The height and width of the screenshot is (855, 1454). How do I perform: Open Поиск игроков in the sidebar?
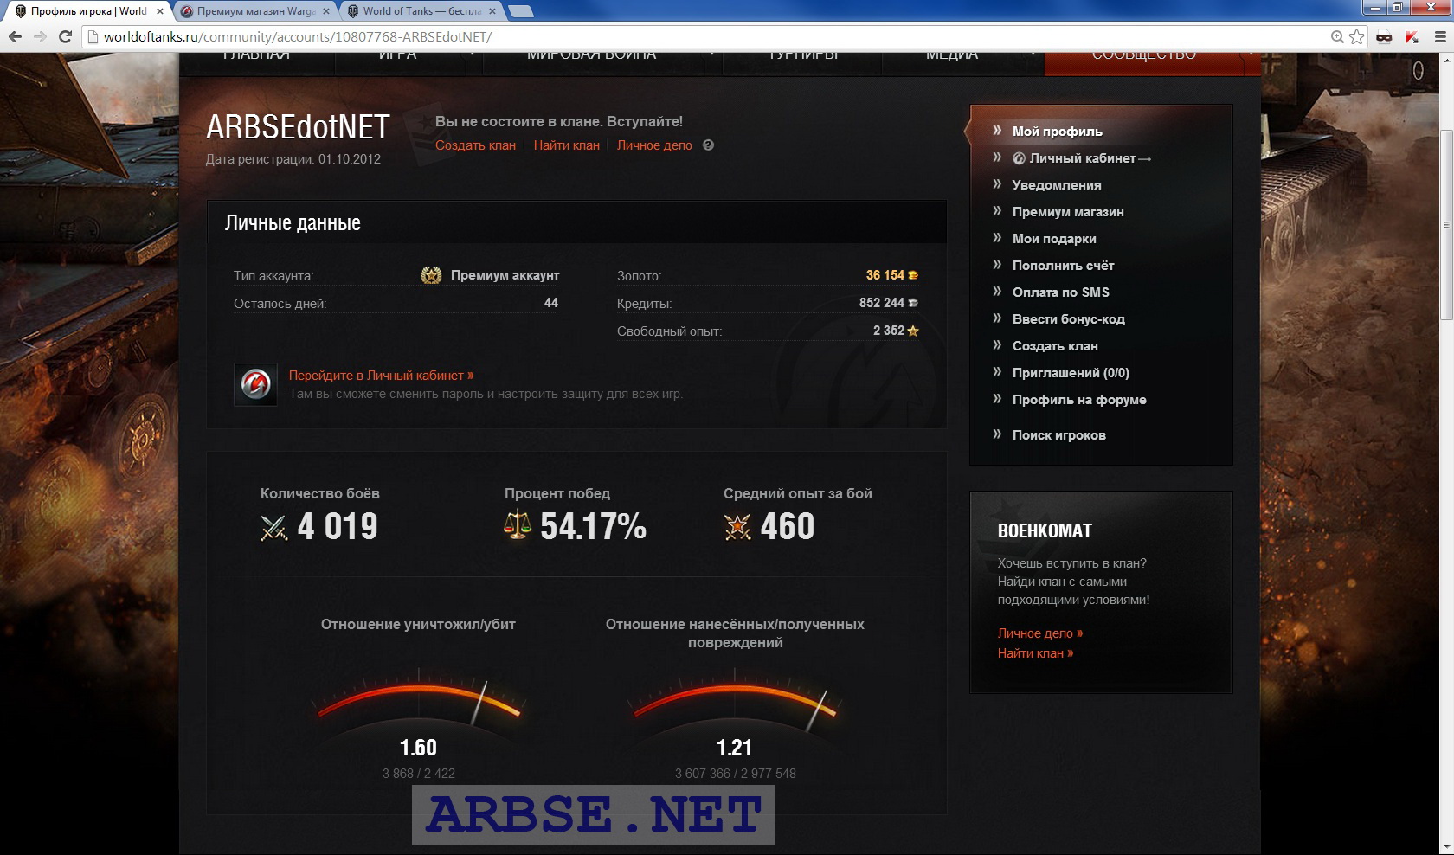1058,435
